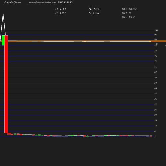Image resolution: width=166 pixels, height=166 pixels.
Task: Click the price axis label 31
Action: coord(156,104)
